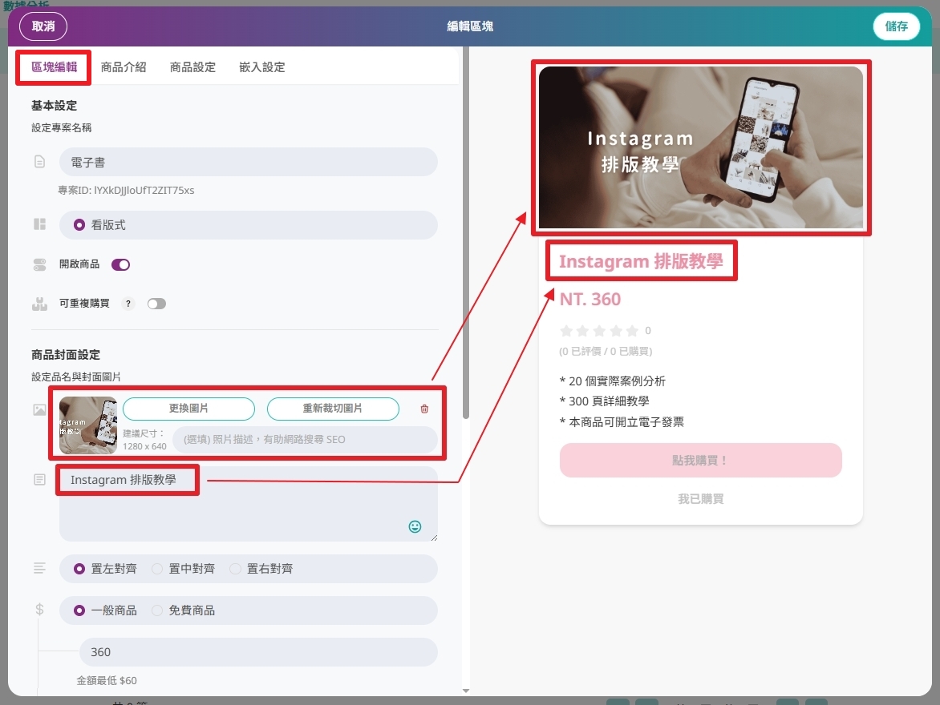
Task: Click the (0 已評價 / 0 已購買) text
Action: (x=606, y=352)
